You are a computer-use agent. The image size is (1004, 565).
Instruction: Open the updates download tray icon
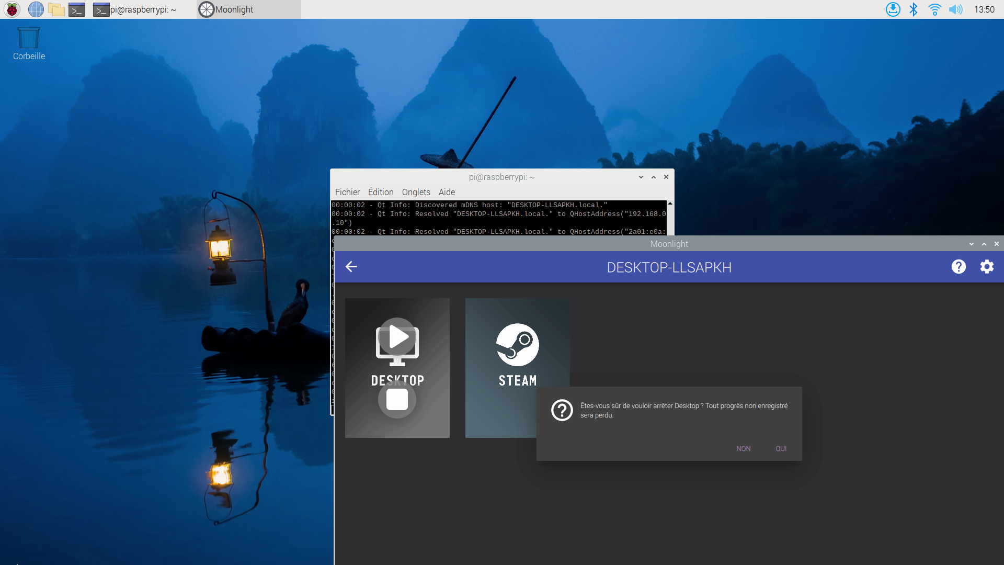pyautogui.click(x=893, y=9)
